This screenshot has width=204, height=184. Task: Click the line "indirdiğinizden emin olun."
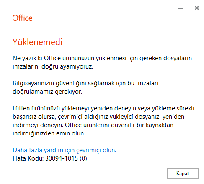[x=49, y=133]
